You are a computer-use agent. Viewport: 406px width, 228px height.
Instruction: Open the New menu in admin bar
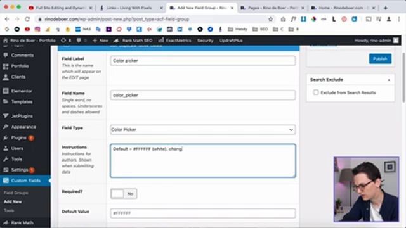point(100,41)
